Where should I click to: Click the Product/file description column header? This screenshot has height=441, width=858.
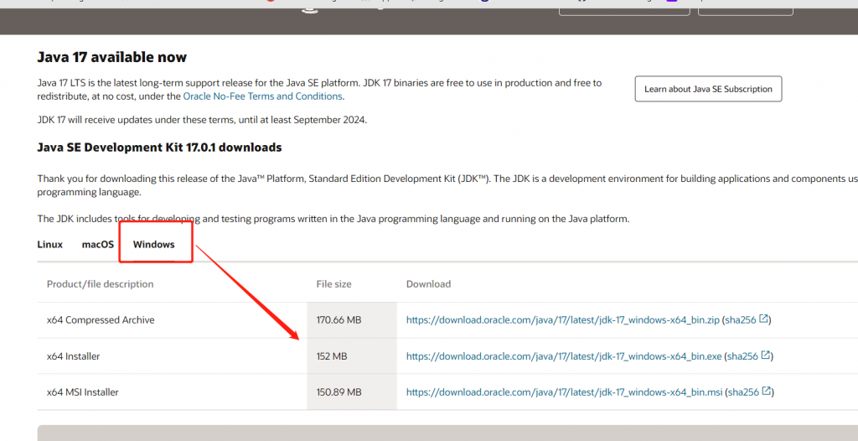(x=101, y=283)
